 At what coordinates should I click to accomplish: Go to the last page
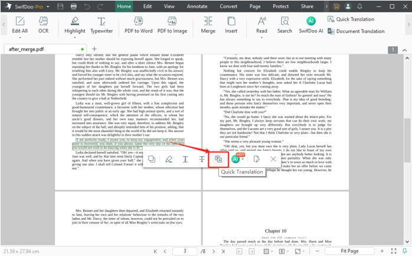point(223,251)
